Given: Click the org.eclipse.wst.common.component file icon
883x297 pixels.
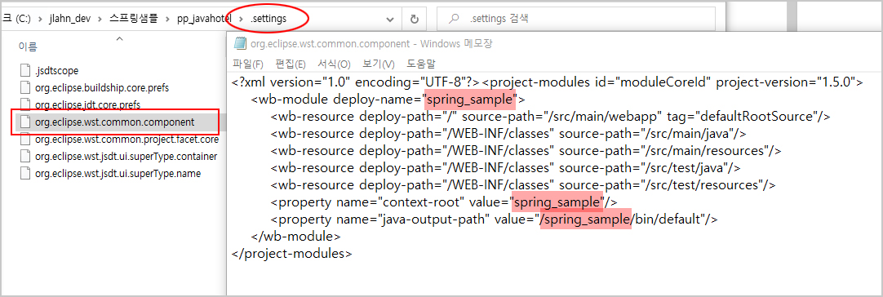Looking at the screenshot, I should [24, 122].
